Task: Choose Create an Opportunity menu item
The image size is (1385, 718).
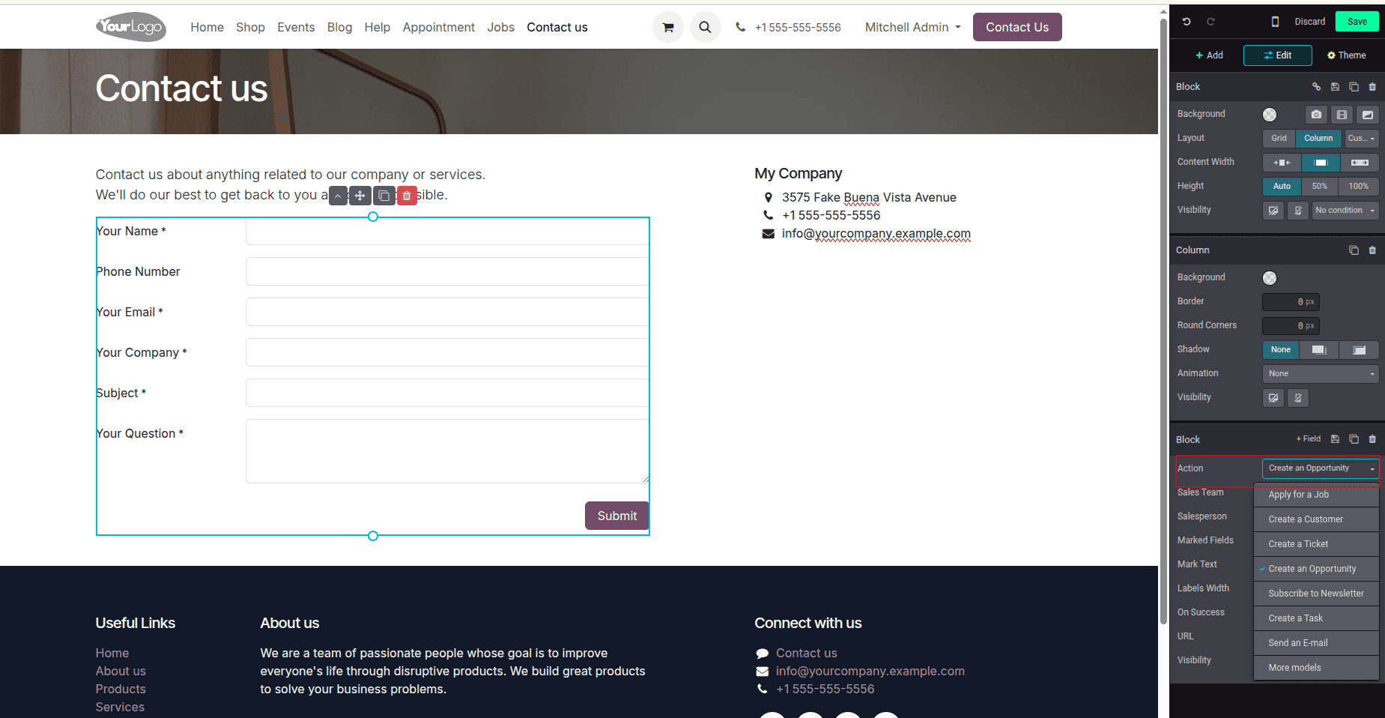Action: coord(1316,569)
